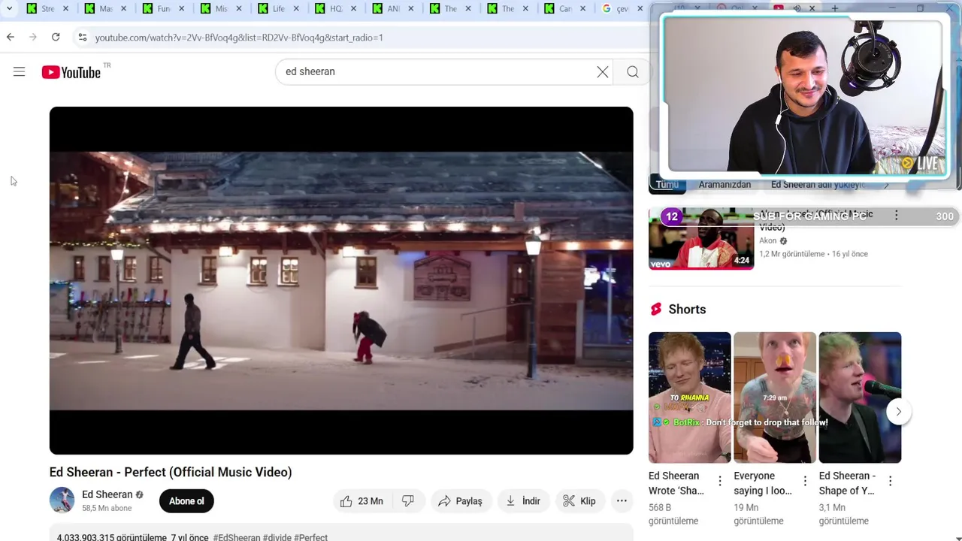Open the "Ed Sheeran Wrote 'Sha..." short thumbnail

(x=690, y=397)
